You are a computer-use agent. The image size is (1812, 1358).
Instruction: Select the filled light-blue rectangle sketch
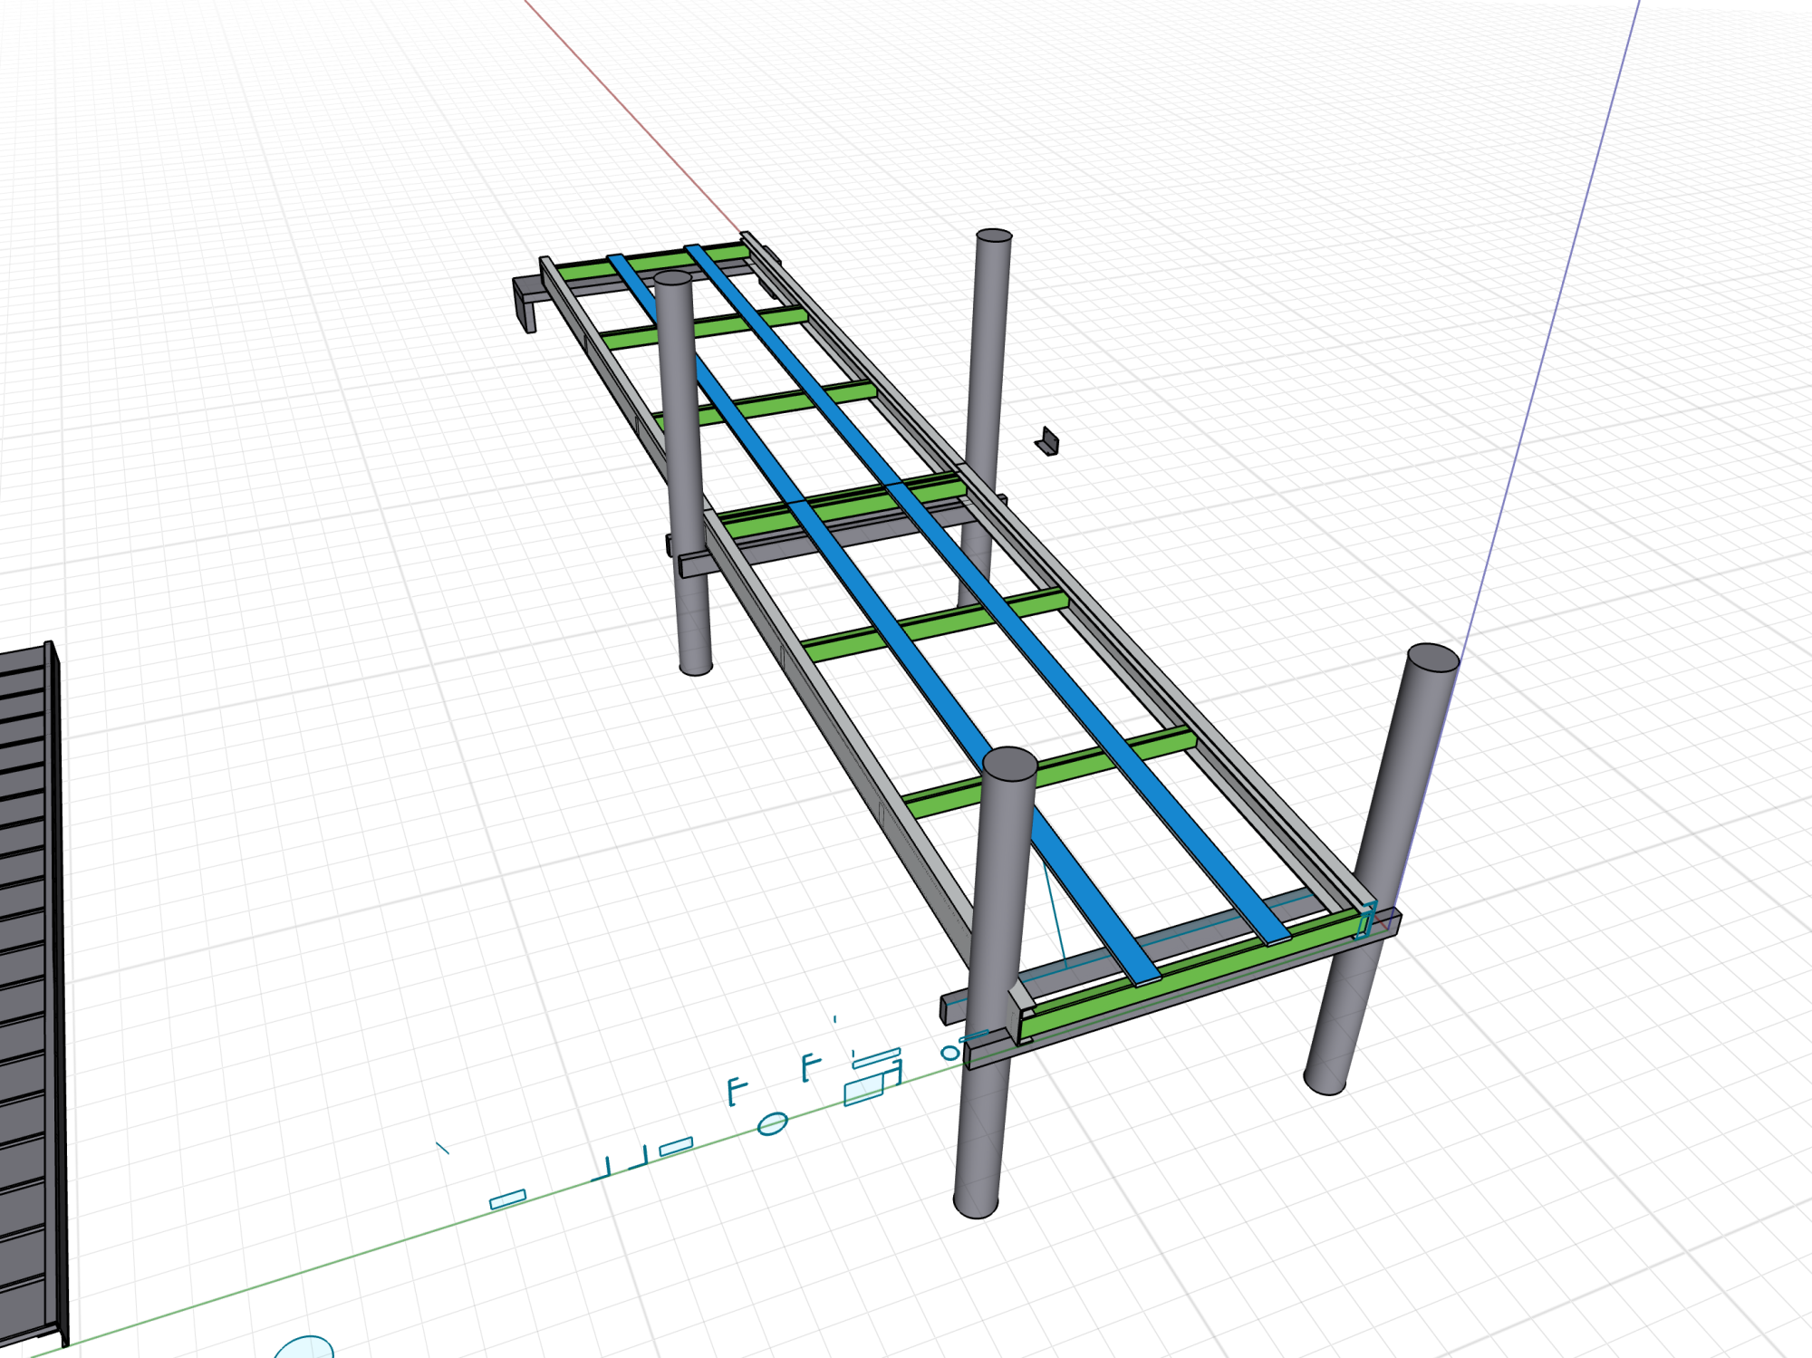[x=863, y=1090]
